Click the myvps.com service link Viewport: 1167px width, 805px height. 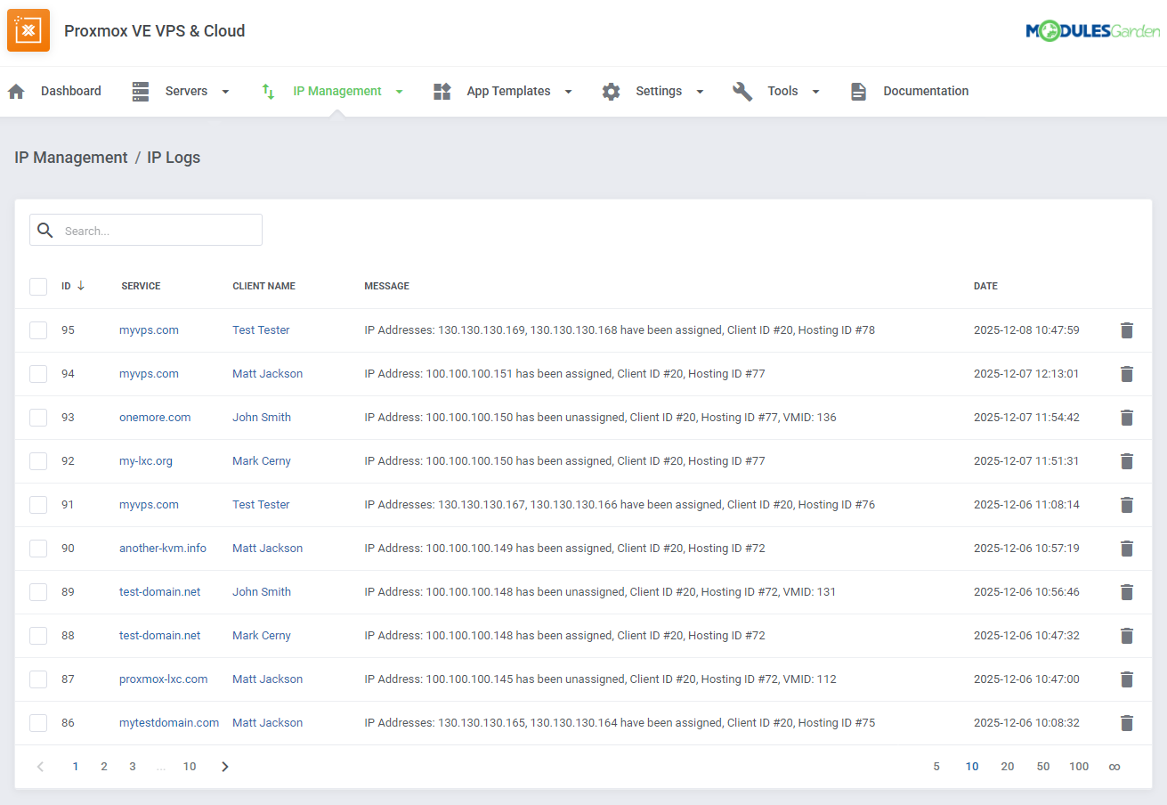149,329
